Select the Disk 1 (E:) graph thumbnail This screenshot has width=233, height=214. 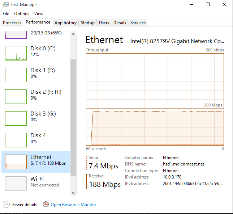tap(16, 75)
